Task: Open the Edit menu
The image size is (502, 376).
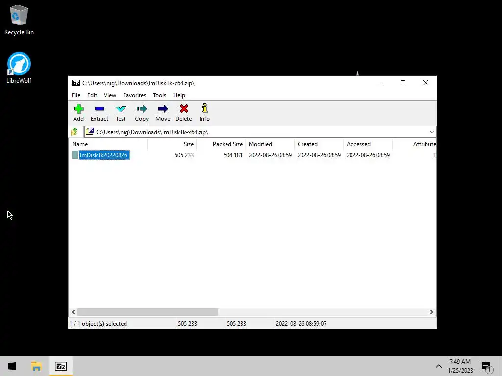Action: [92, 95]
